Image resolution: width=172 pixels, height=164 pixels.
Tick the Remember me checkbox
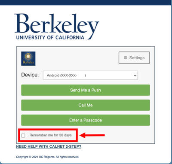click(23, 135)
